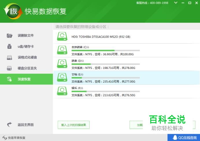Click the HD0 TOSHIBA drive icon
This screenshot has width=200, height=141.
click(62, 36)
